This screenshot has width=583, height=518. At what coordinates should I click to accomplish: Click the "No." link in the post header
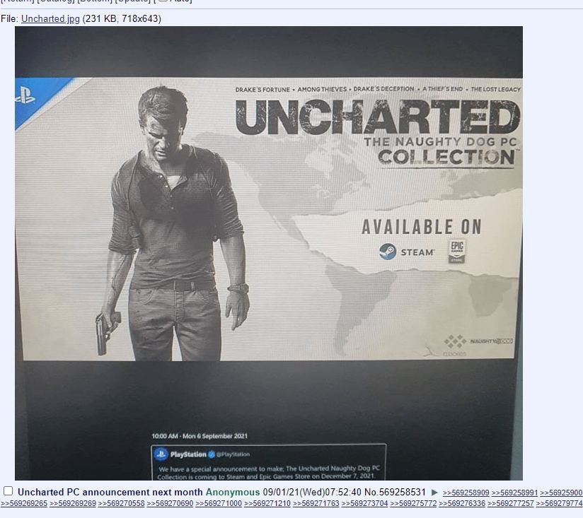click(x=371, y=492)
